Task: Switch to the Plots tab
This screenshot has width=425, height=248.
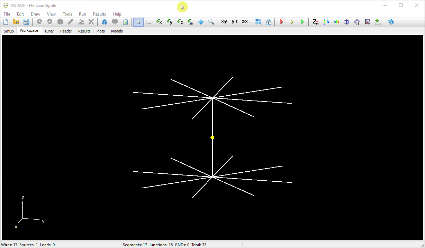Action: [101, 31]
